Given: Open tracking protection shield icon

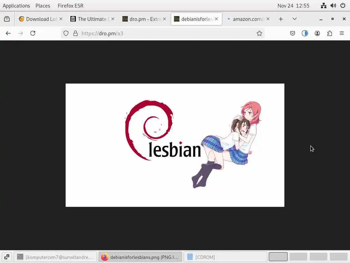Looking at the screenshot, I should click(x=66, y=33).
